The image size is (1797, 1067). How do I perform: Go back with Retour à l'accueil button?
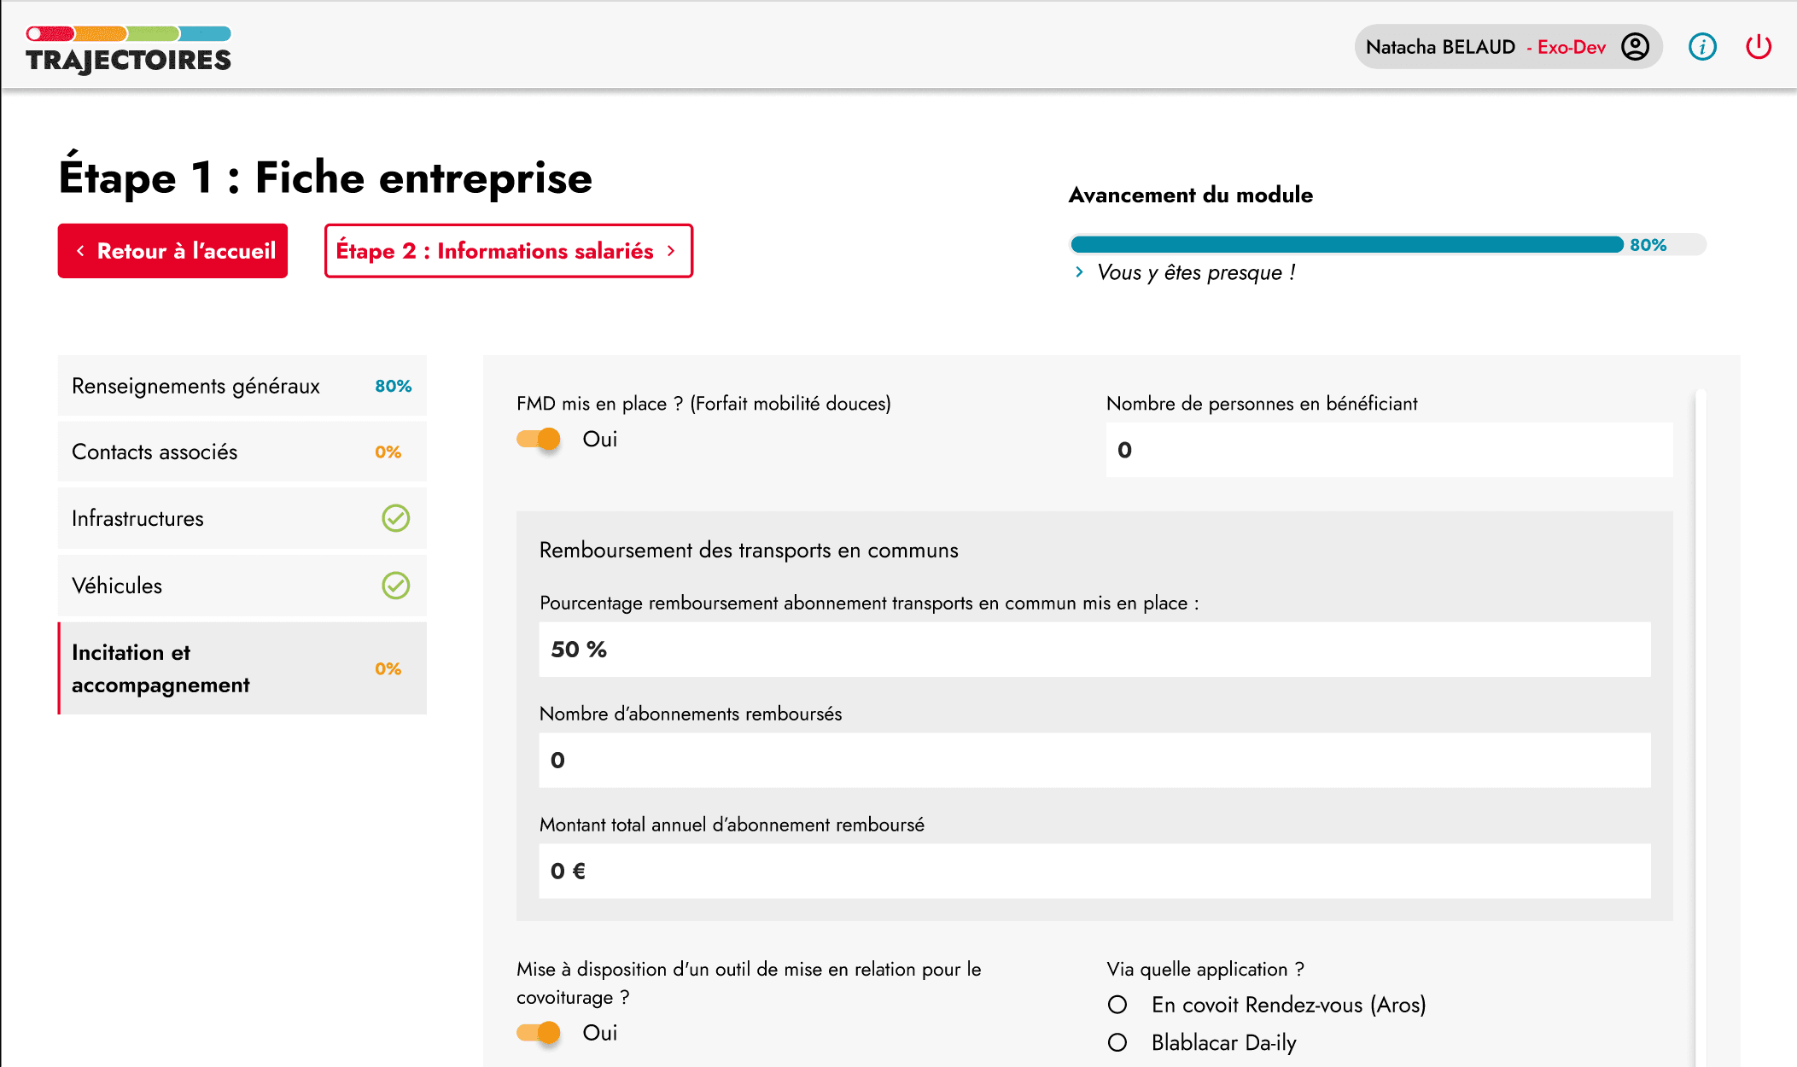click(x=172, y=251)
